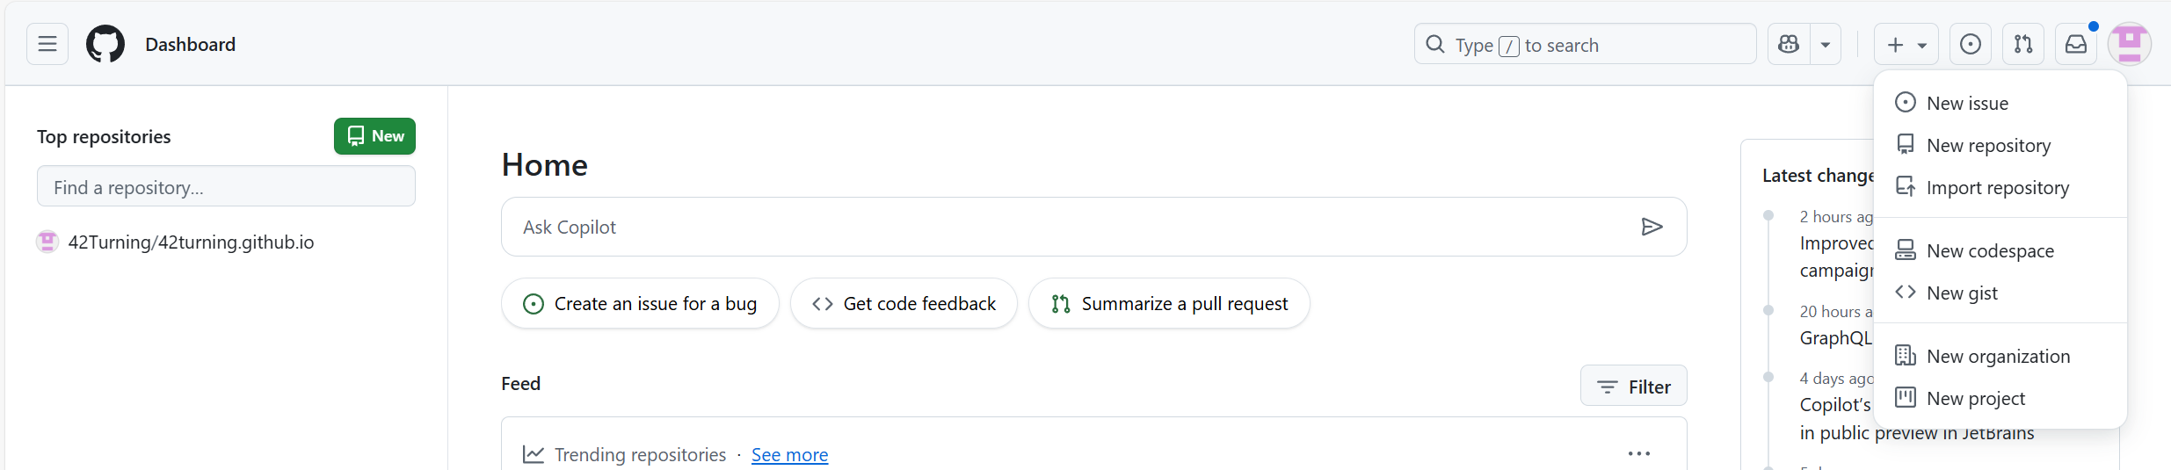Focus the Find a repository field
The height and width of the screenshot is (470, 2171).
click(226, 187)
